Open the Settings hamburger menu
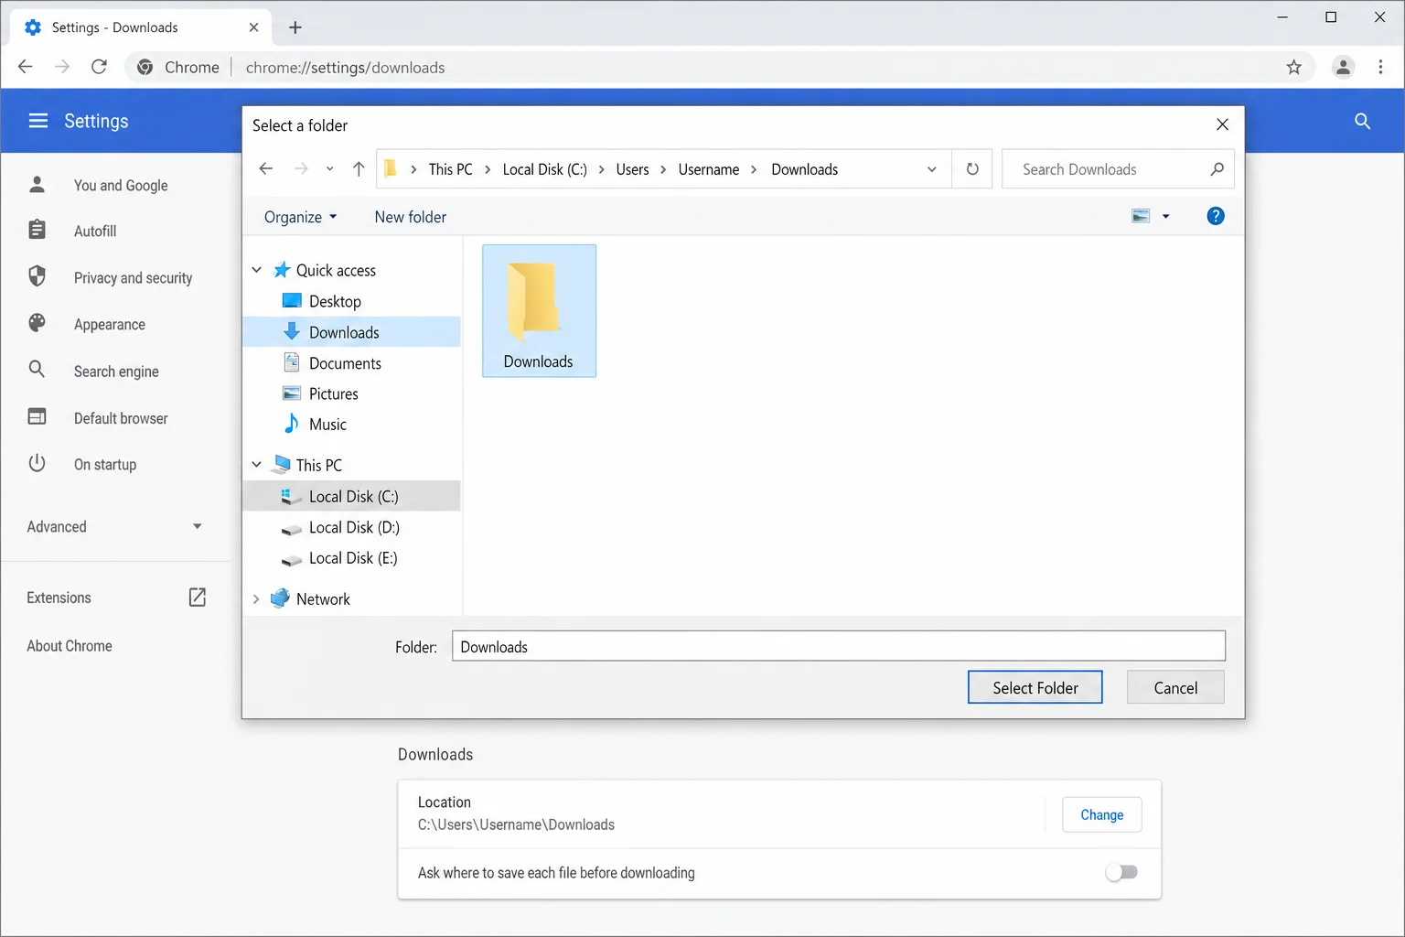Viewport: 1405px width, 937px height. click(x=38, y=121)
